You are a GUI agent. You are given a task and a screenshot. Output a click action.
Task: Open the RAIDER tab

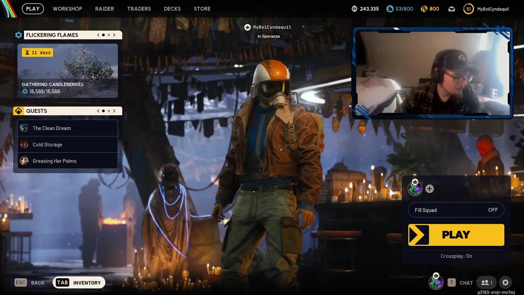point(104,9)
